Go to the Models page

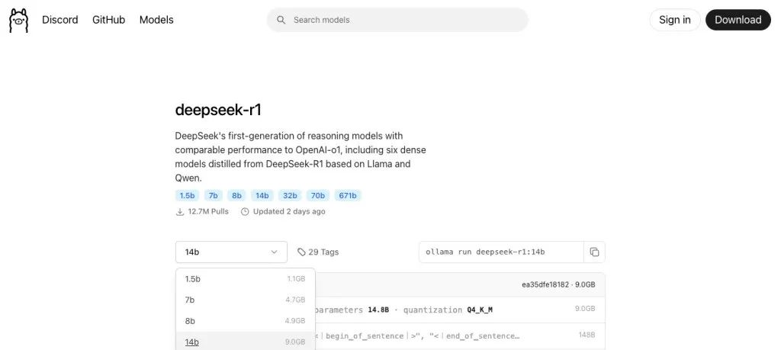click(x=156, y=20)
